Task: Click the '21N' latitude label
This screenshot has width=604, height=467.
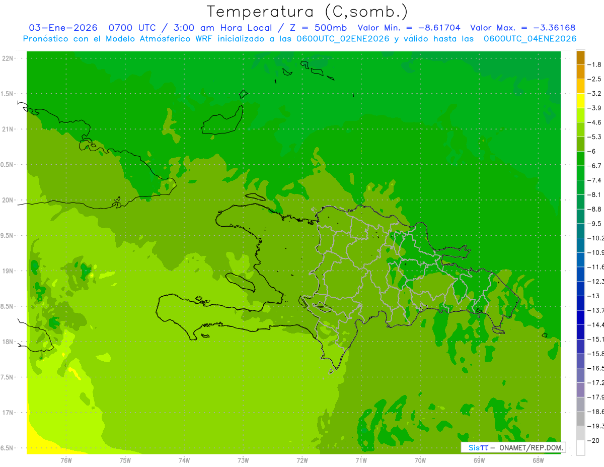Action: pos(8,129)
